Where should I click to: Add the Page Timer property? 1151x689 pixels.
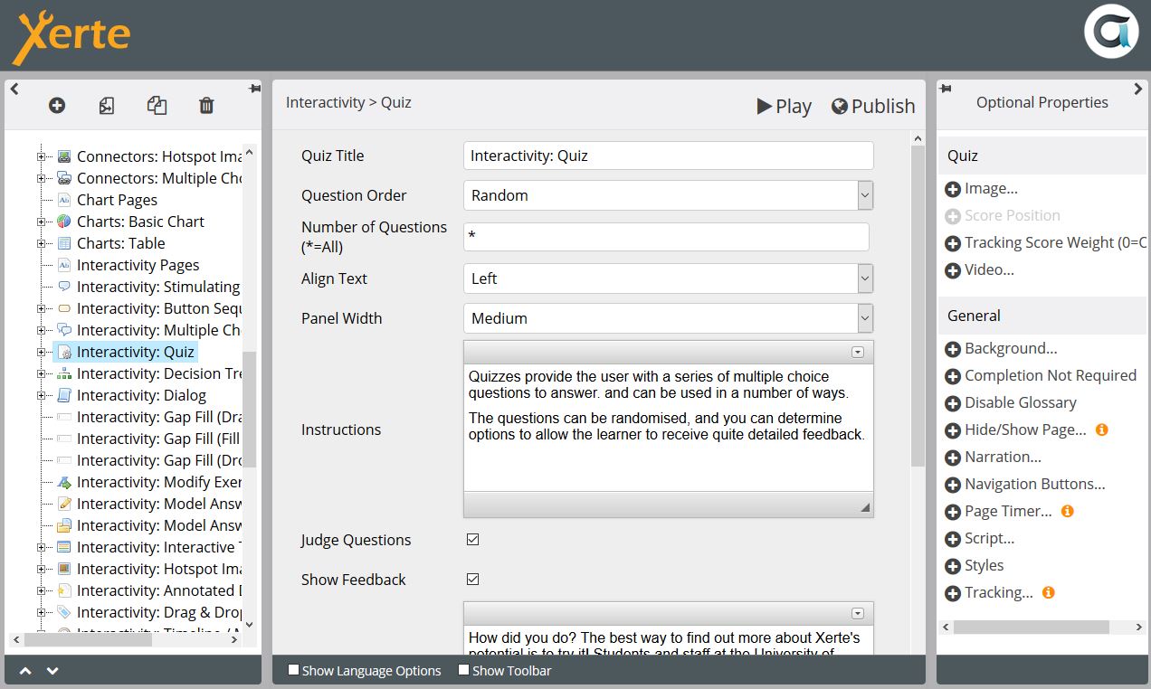tap(998, 512)
